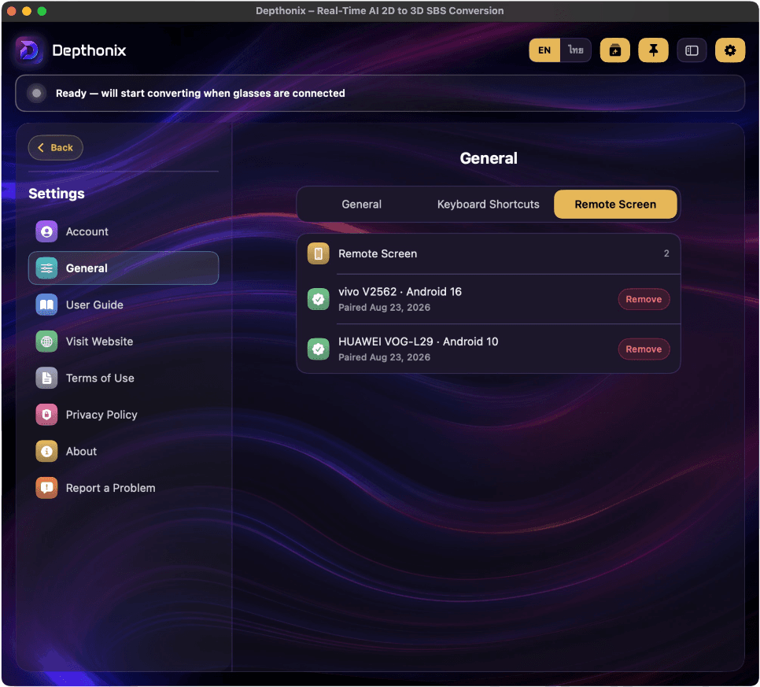Remove the vivo V2562 device
The height and width of the screenshot is (687, 760).
click(x=644, y=299)
